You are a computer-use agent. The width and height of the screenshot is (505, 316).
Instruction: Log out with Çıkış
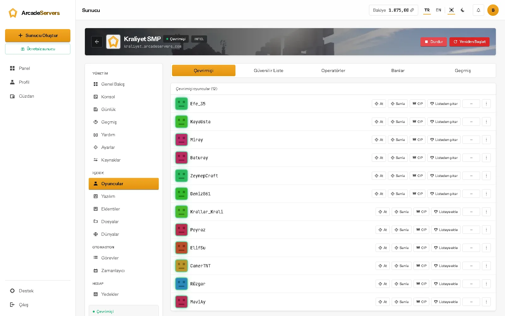[38, 305]
